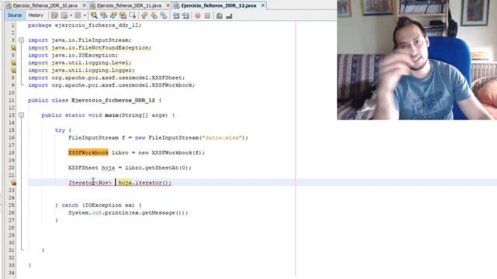Click the import of XSSFSheet
This screenshot has height=279, width=497.
[x=106, y=77]
